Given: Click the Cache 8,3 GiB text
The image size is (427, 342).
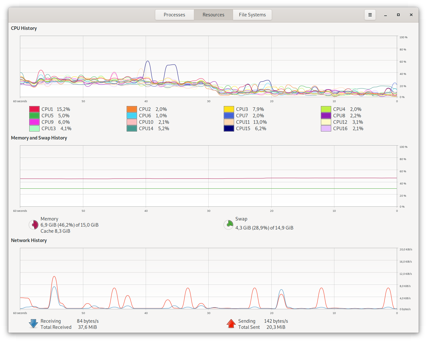Looking at the screenshot, I should [55, 231].
